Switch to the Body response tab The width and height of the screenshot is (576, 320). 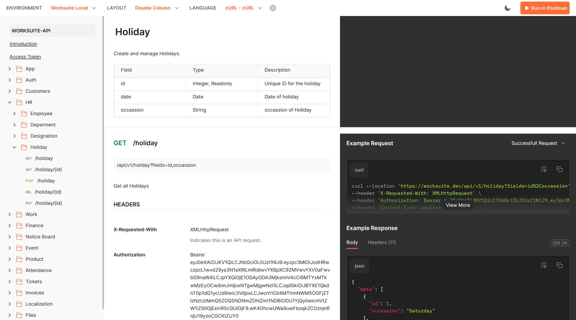click(352, 242)
